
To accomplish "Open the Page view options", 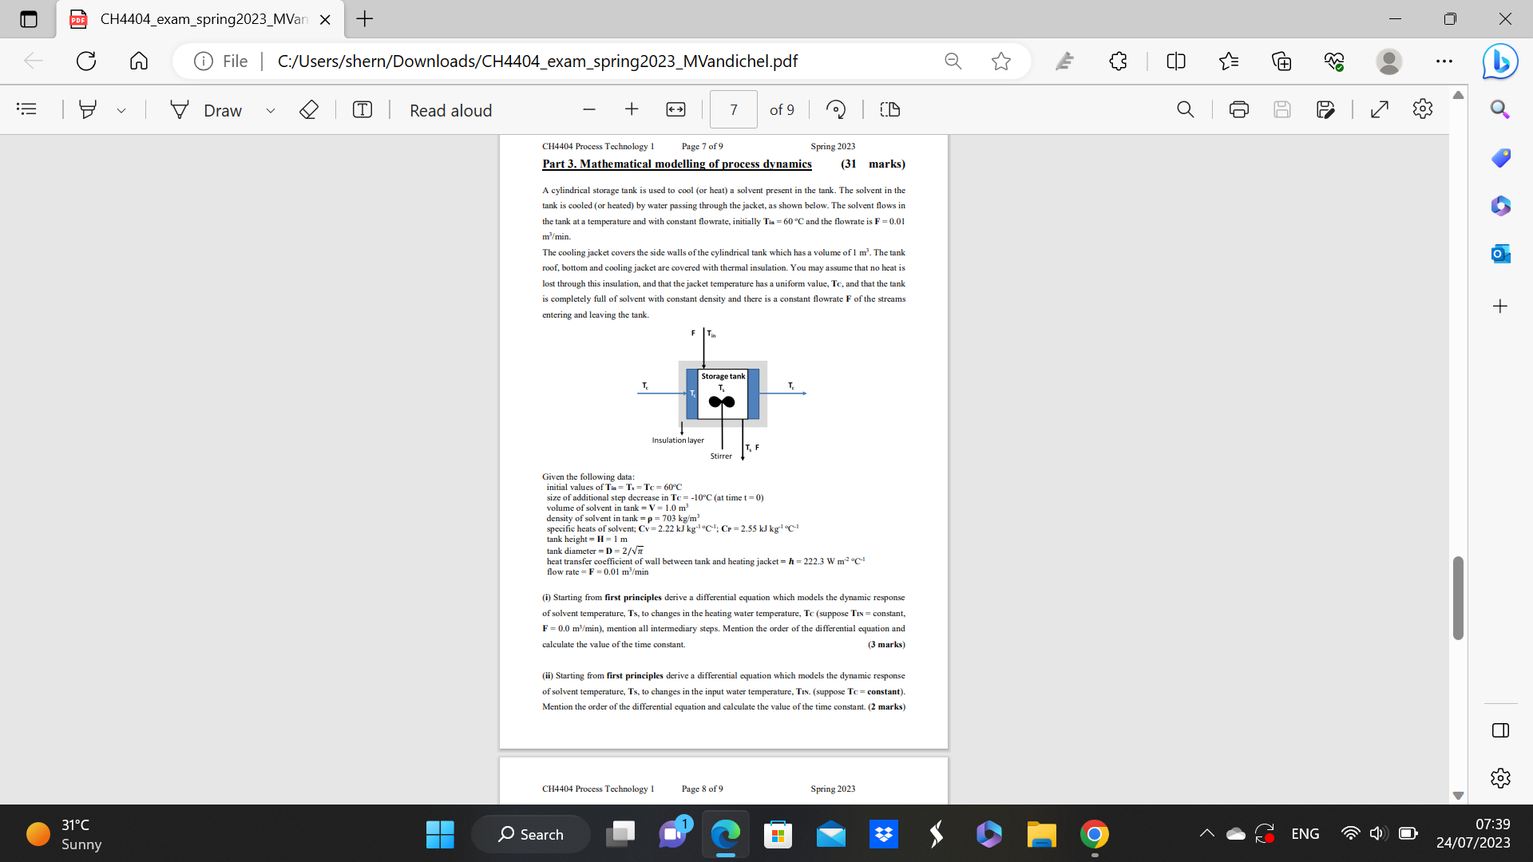I will (x=889, y=109).
